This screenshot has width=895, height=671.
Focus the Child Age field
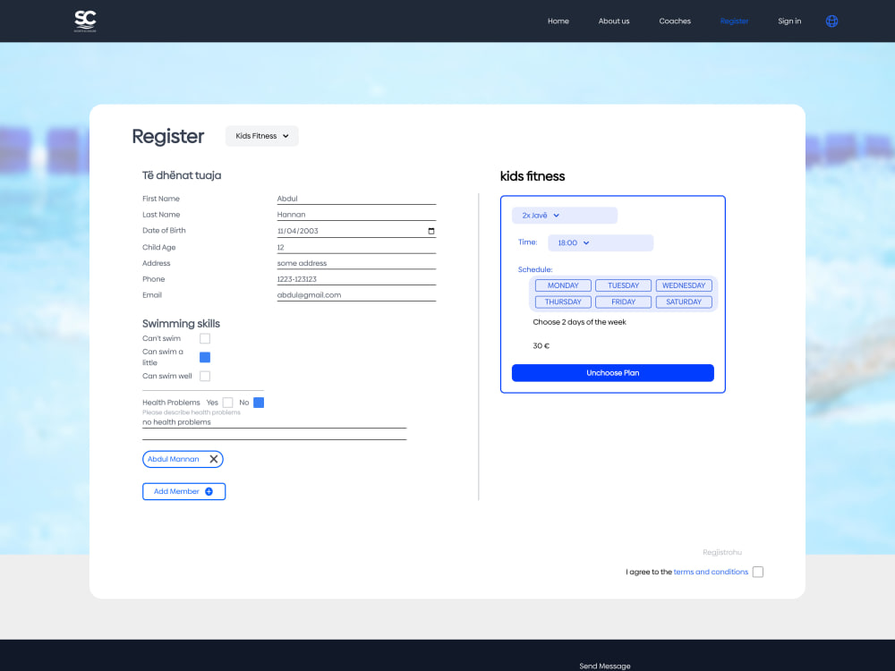[x=356, y=247]
